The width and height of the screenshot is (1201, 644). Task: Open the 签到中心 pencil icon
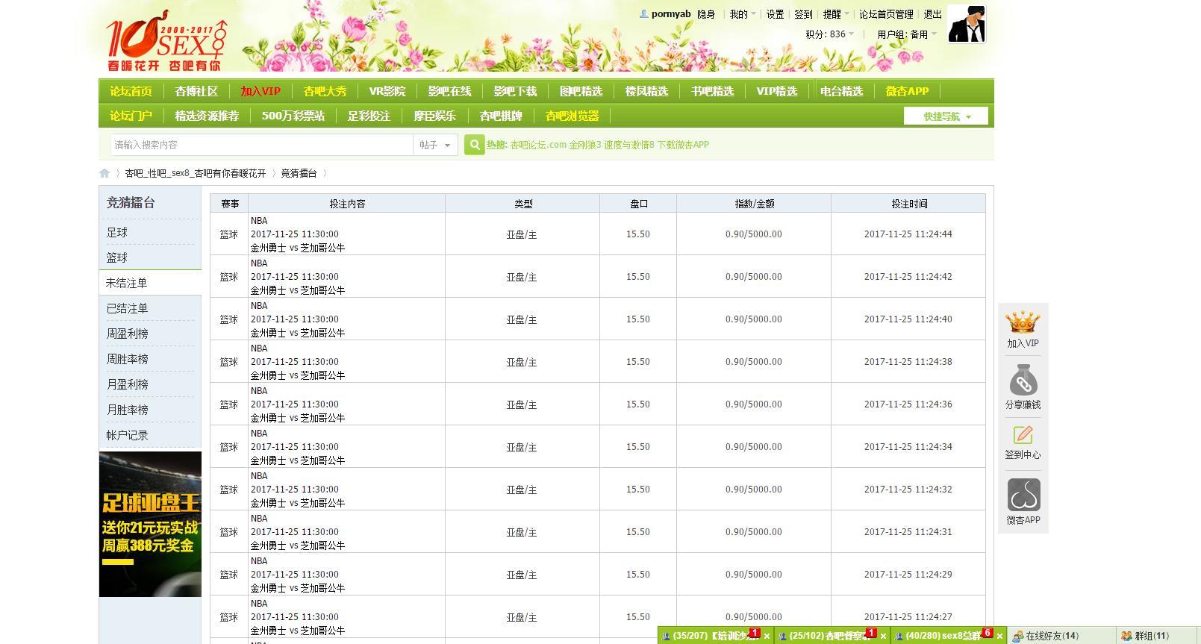pyautogui.click(x=1023, y=435)
